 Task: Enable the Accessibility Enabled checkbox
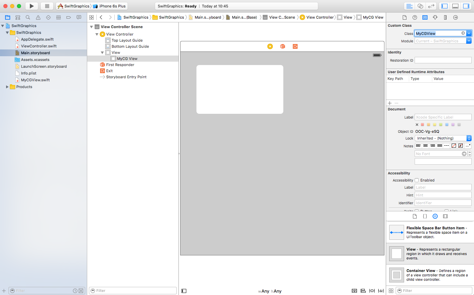pyautogui.click(x=417, y=180)
